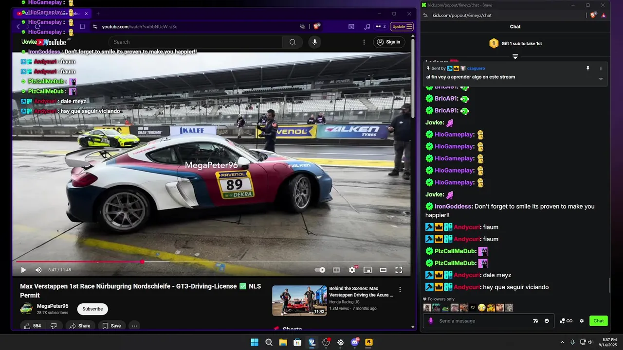
Task: Seek along the red video progress bar
Action: click(211, 262)
